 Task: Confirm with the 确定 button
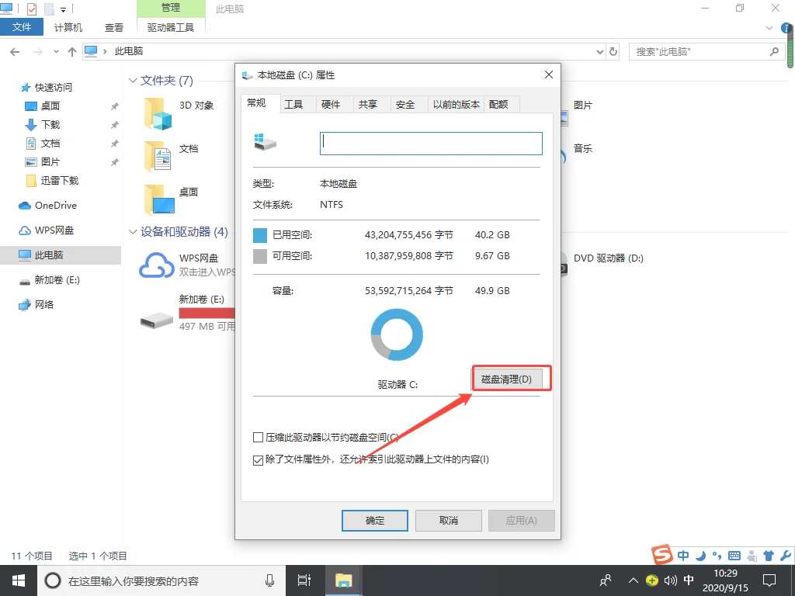[x=375, y=521]
